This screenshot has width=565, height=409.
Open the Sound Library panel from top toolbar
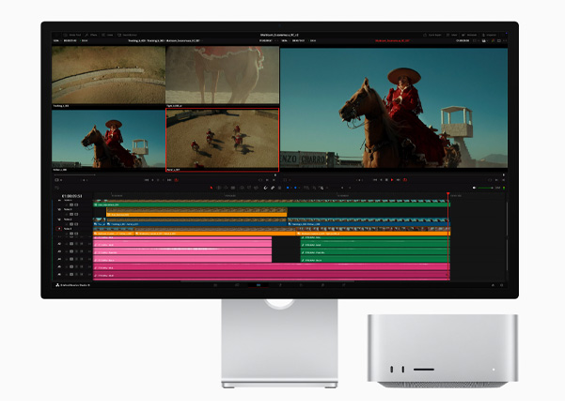click(128, 35)
